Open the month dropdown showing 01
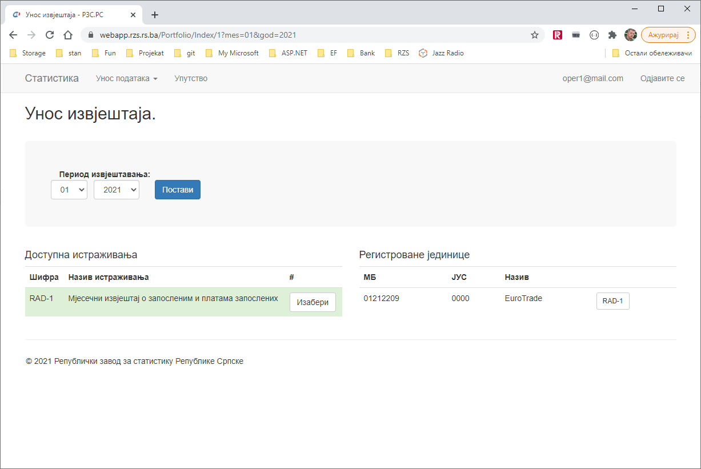701x469 pixels. pos(69,190)
